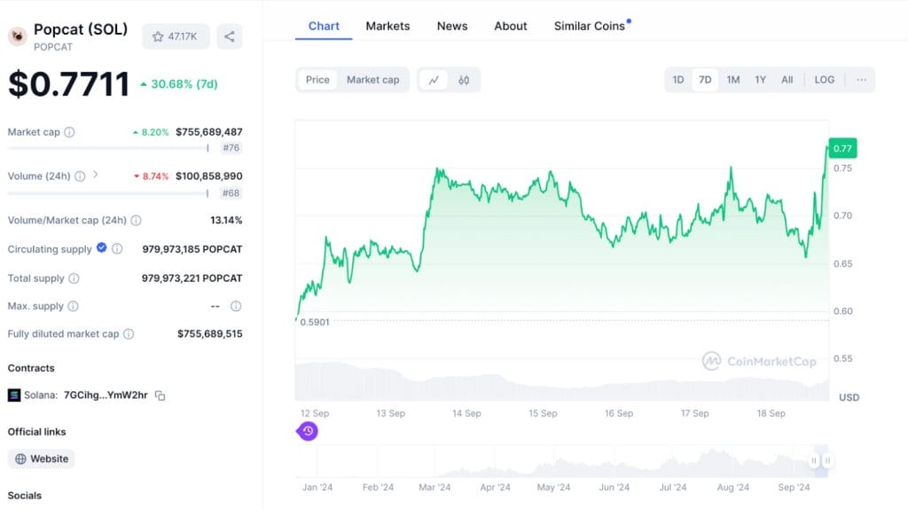Open the official Website link

click(42, 458)
